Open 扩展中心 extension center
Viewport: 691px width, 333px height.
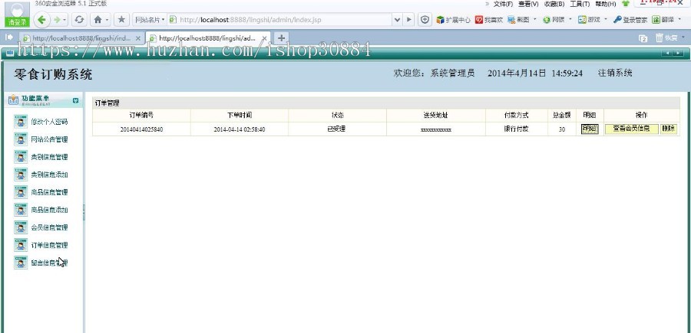(454, 20)
